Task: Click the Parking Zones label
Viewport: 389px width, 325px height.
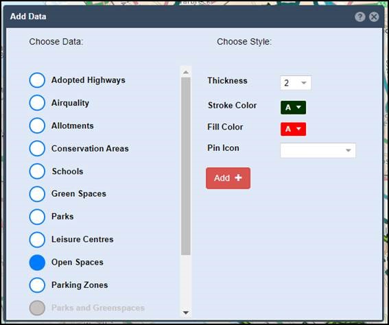Action: [80, 285]
